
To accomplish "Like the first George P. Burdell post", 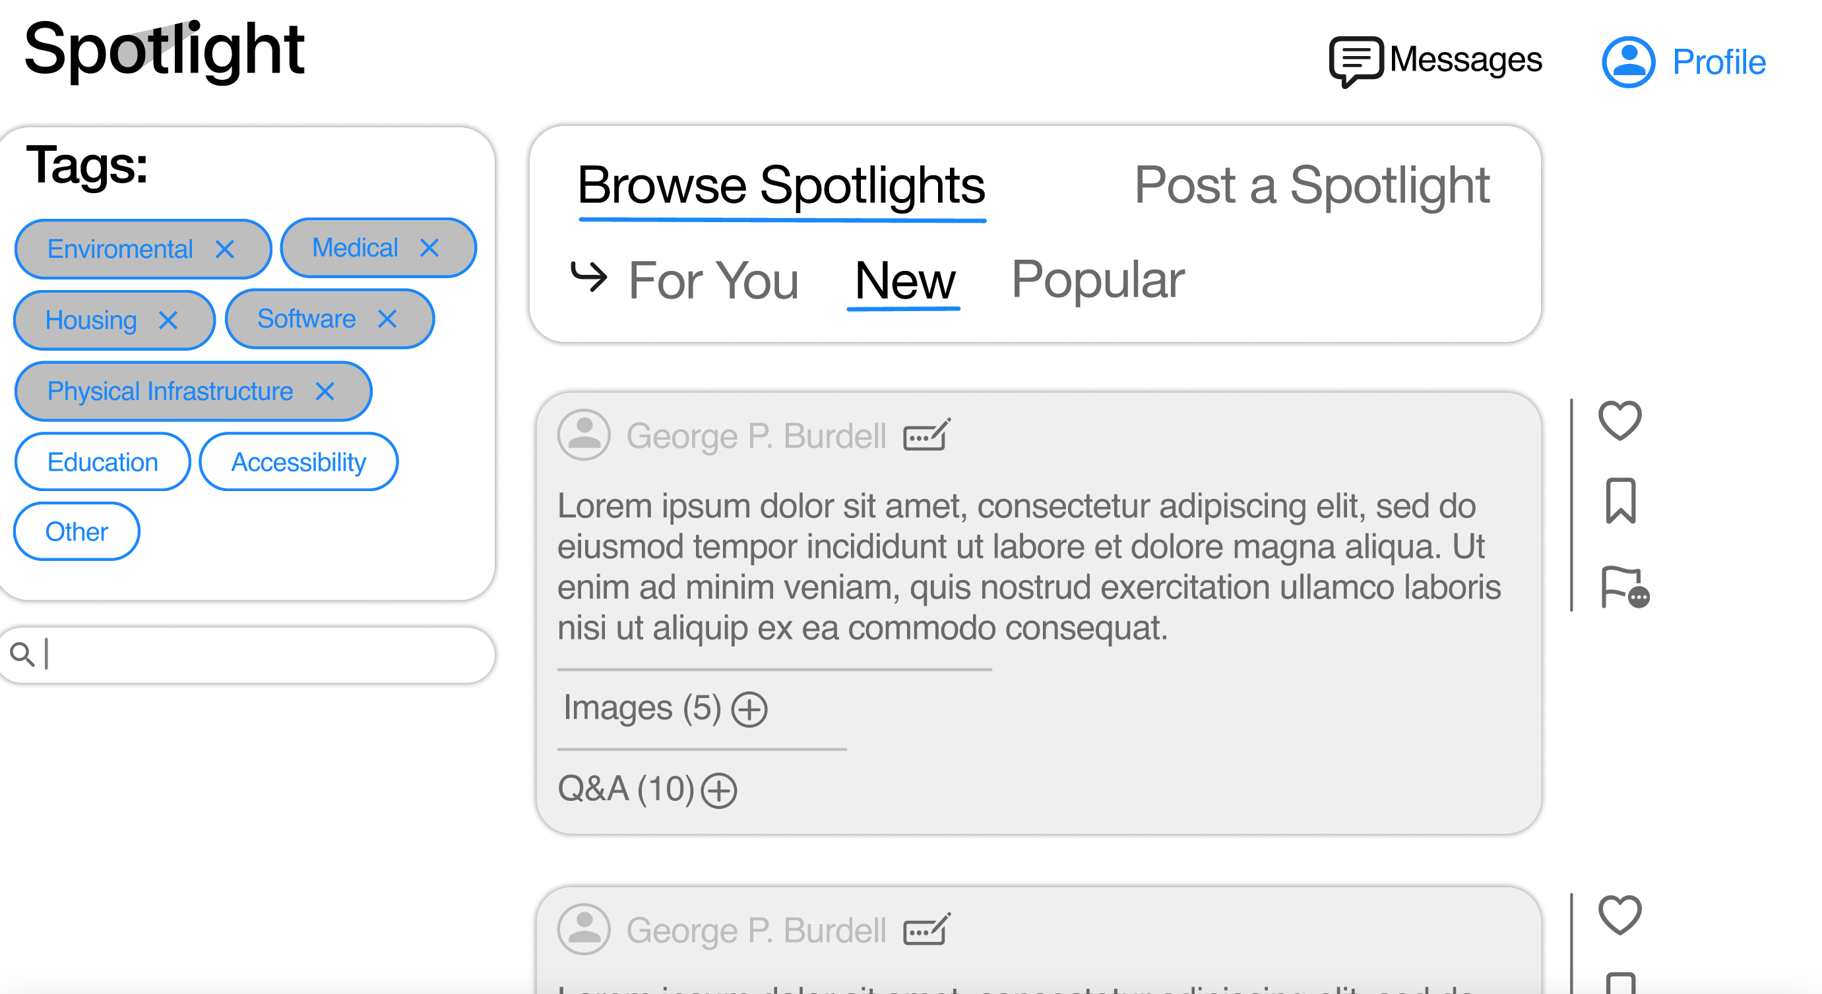I will coord(1619,421).
